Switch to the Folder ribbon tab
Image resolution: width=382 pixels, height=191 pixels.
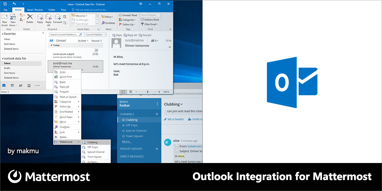(52, 10)
